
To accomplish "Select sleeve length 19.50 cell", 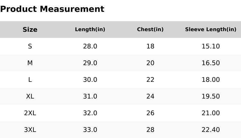I will pyautogui.click(x=210, y=96).
